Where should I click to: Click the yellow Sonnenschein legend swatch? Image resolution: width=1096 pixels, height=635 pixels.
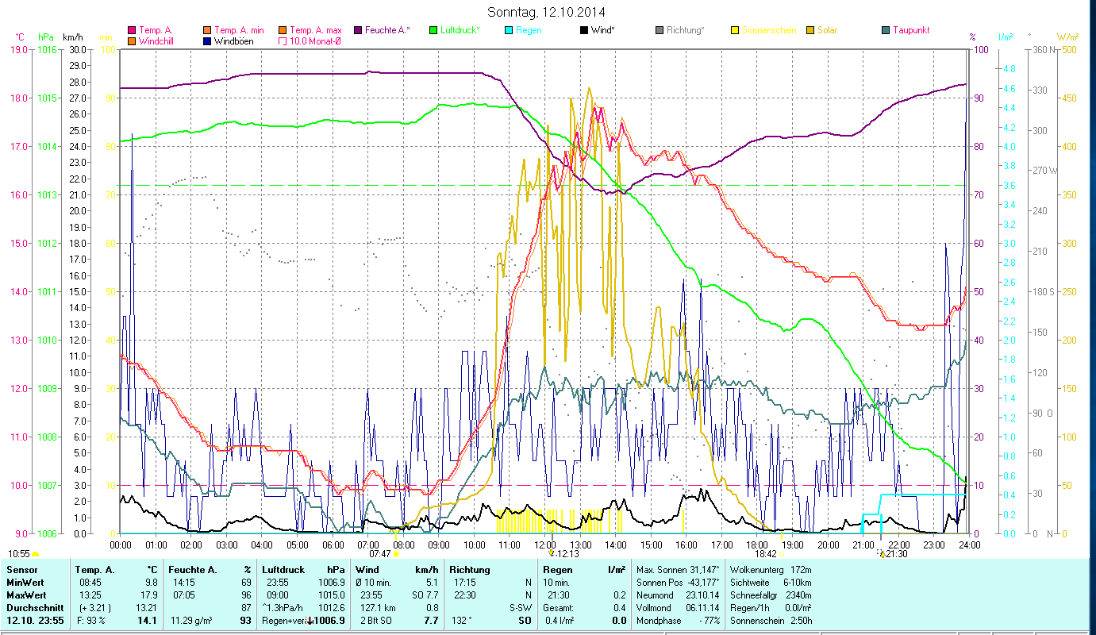coord(735,30)
